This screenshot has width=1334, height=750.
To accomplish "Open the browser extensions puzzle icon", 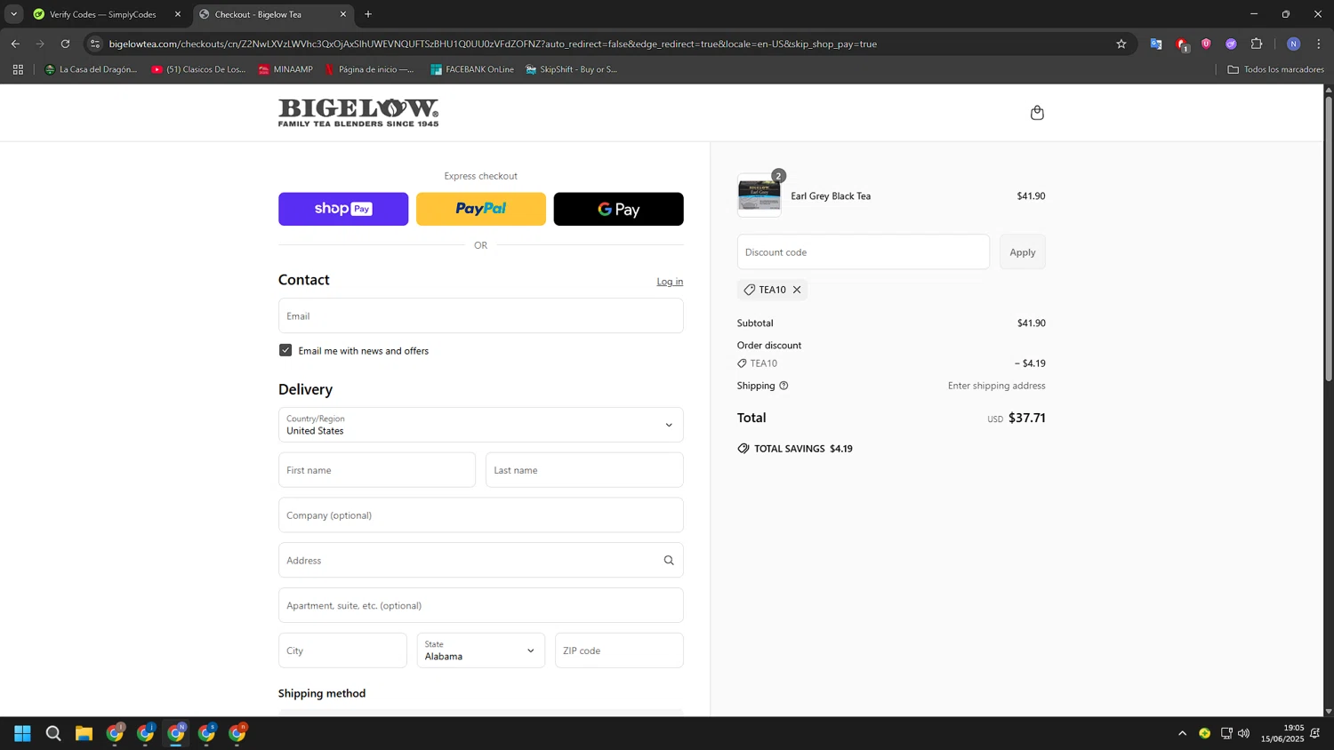I will (1257, 44).
